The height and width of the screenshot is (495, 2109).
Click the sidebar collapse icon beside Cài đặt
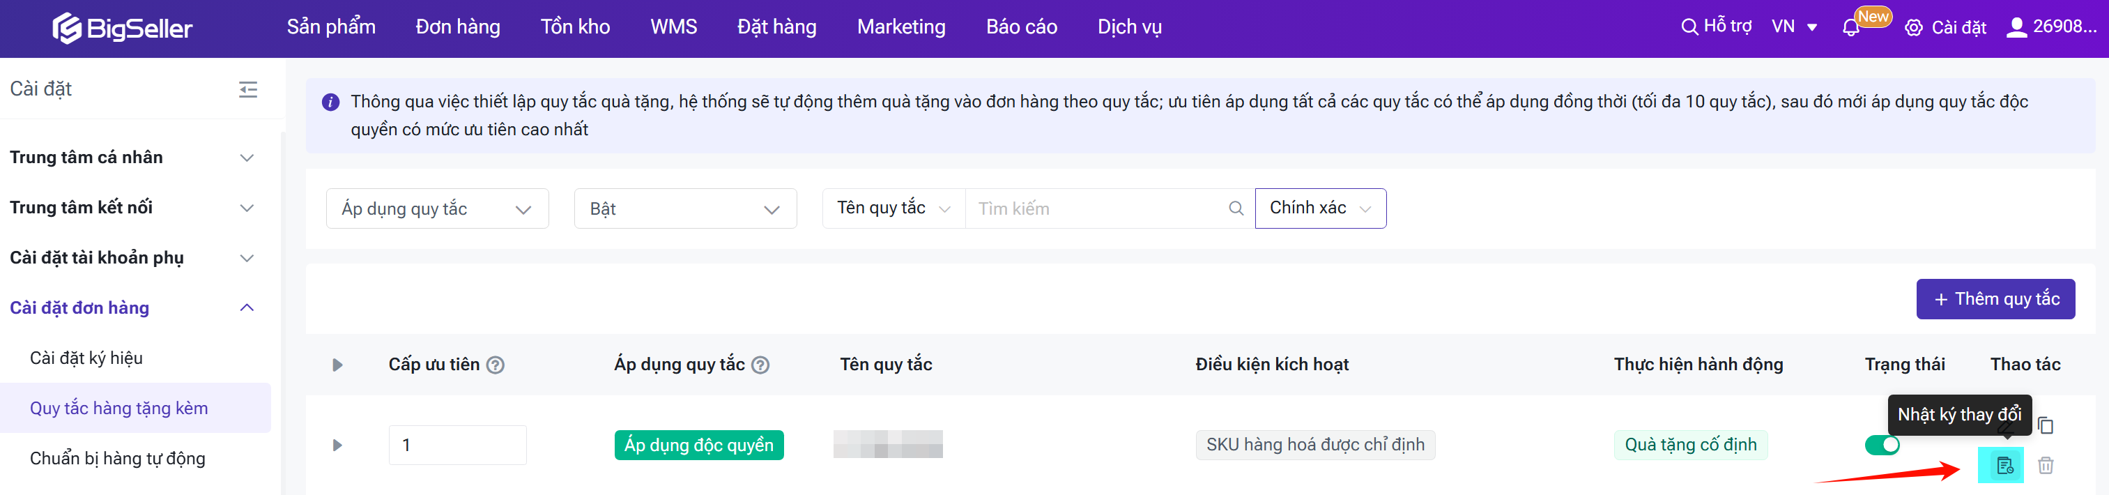248,89
